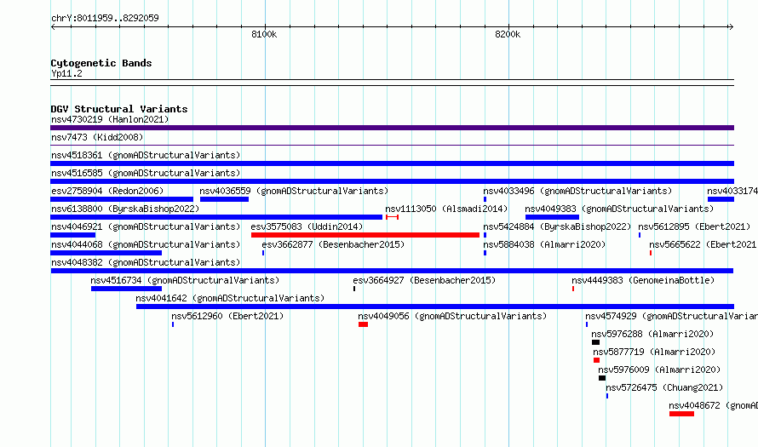Select the DGV Structural Variants track heading

(x=119, y=109)
